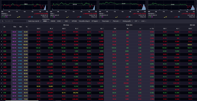Pin the BID stock row
Image resolution: width=197 pixels, height=101 pixels.
point(1,38)
